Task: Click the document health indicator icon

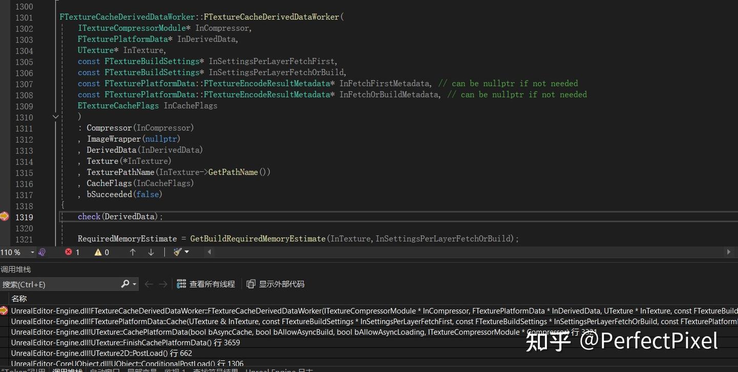Action: point(42,252)
